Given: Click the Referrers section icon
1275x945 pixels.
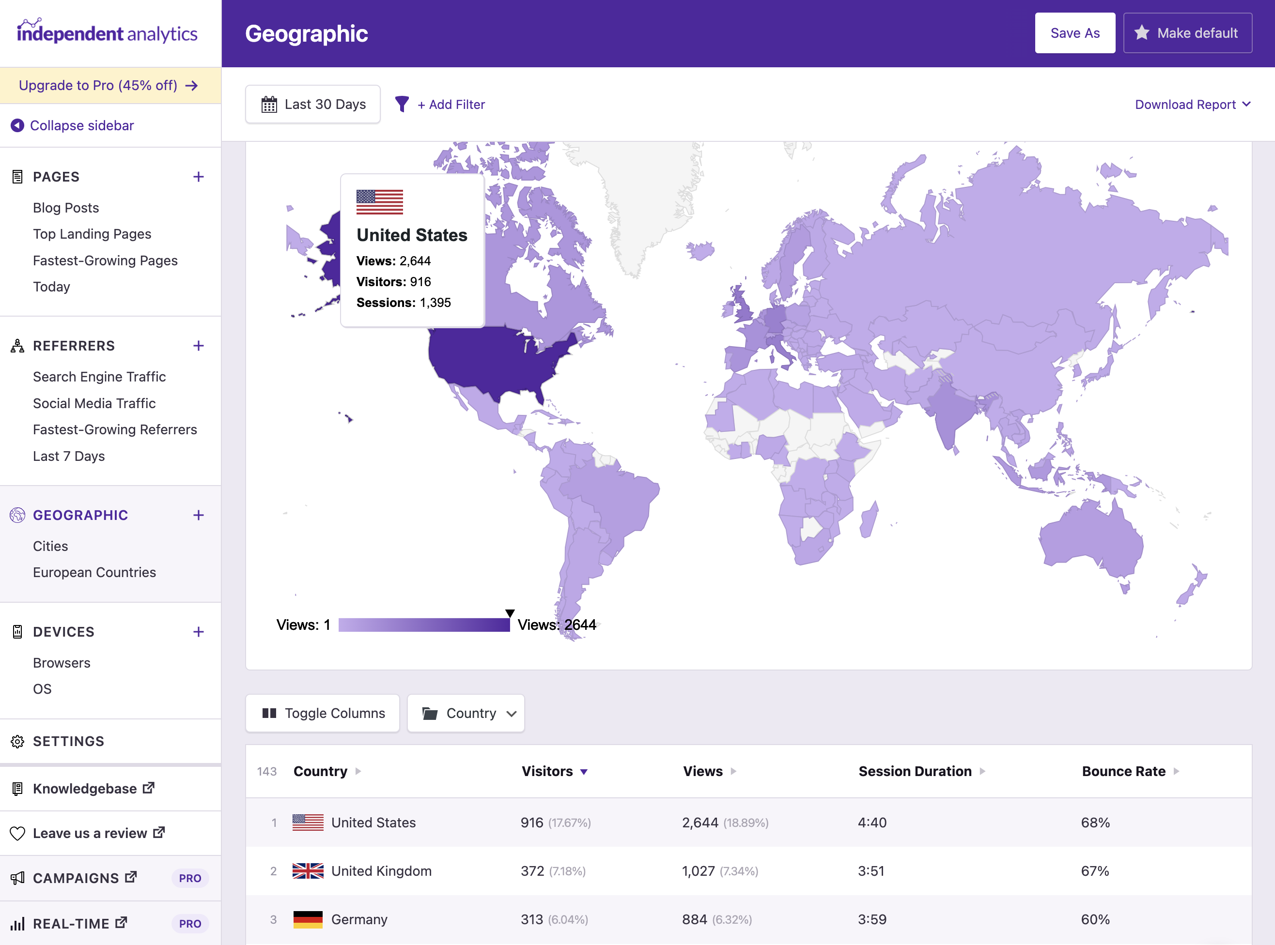Looking at the screenshot, I should pyautogui.click(x=17, y=346).
